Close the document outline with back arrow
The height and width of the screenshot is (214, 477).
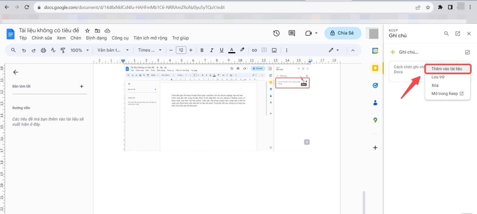16,72
